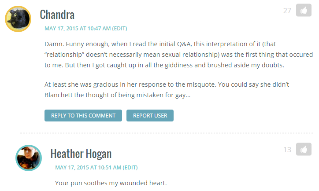Click the "Q&A" text in the comment
This screenshot has width=319, height=191.
pos(184,44)
